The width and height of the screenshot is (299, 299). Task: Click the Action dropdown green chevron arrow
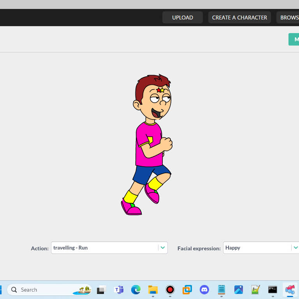pyautogui.click(x=163, y=248)
